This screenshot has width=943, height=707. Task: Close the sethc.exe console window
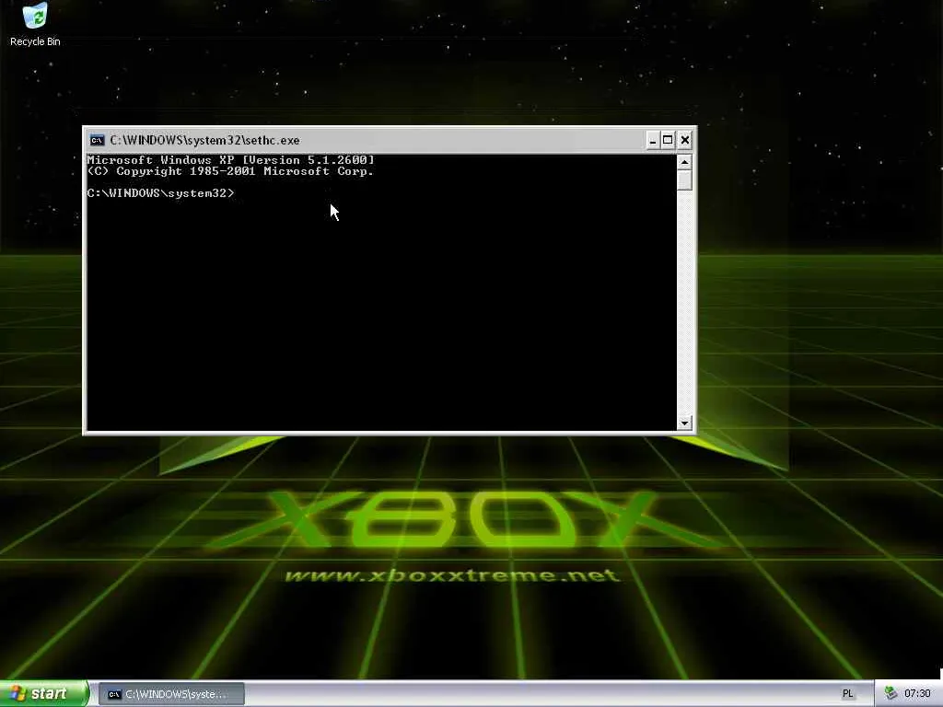tap(684, 140)
